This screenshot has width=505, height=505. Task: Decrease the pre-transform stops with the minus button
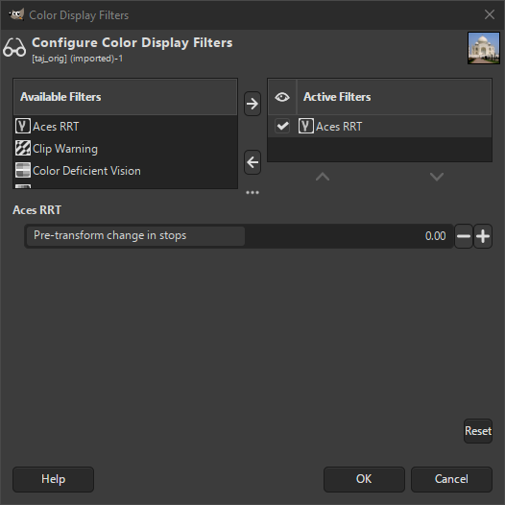[x=464, y=236]
